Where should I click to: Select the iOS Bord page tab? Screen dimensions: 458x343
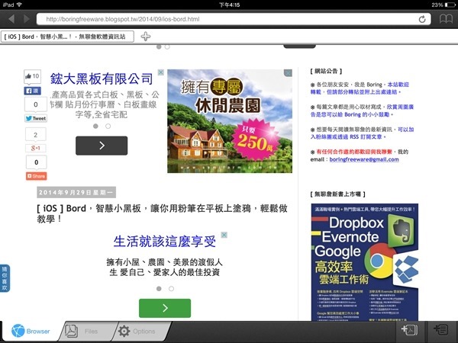click(x=67, y=37)
